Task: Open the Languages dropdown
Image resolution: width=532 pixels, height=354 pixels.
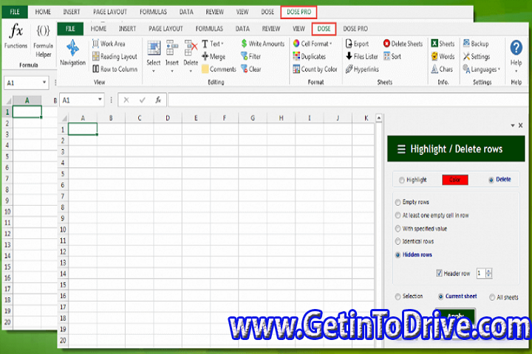Action: (482, 69)
